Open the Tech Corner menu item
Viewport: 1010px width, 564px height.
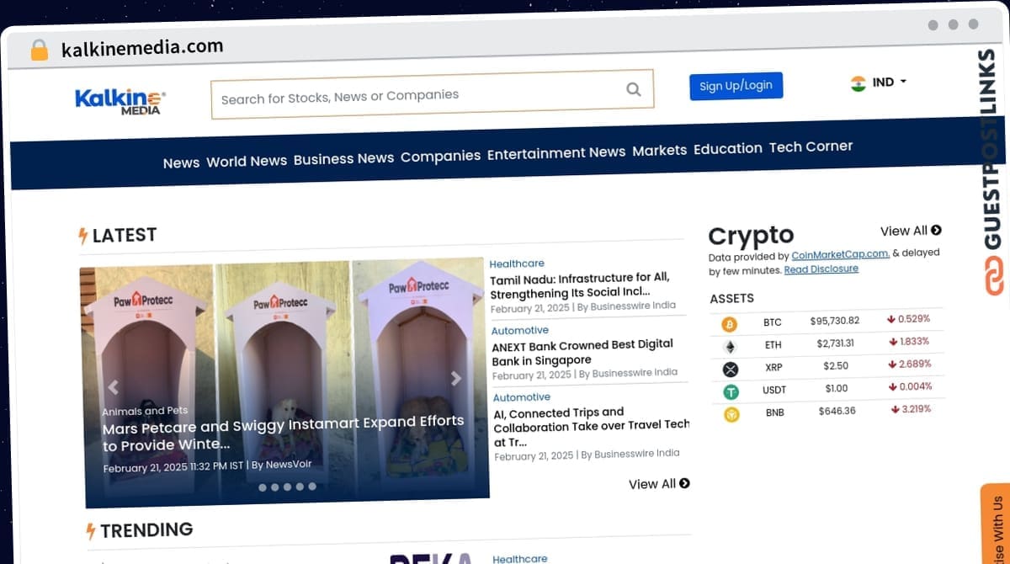tap(811, 146)
